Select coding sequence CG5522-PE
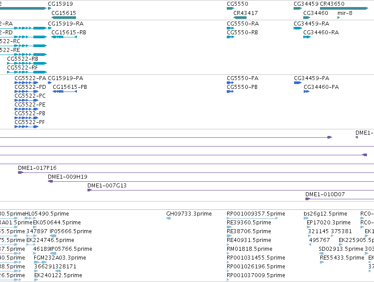The image size is (374, 282). (30, 105)
